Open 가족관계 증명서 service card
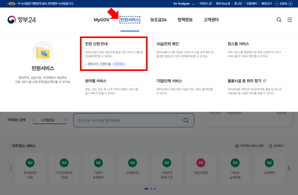Screen dimensions: 298x195 [167, 168]
